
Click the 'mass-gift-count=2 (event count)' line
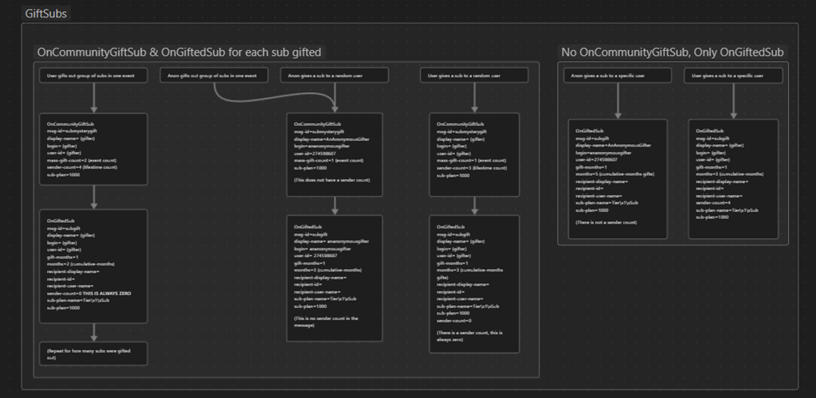click(x=82, y=161)
